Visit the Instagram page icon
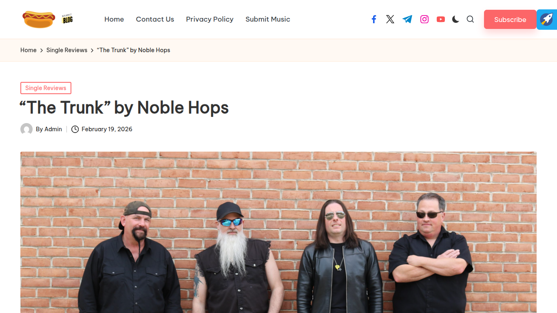 coord(424,19)
